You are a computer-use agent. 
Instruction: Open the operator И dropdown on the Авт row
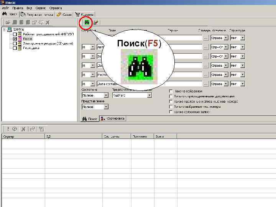coord(93,47)
